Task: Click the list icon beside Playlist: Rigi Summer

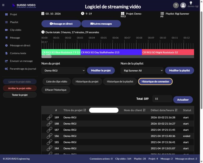Action: (162, 13)
